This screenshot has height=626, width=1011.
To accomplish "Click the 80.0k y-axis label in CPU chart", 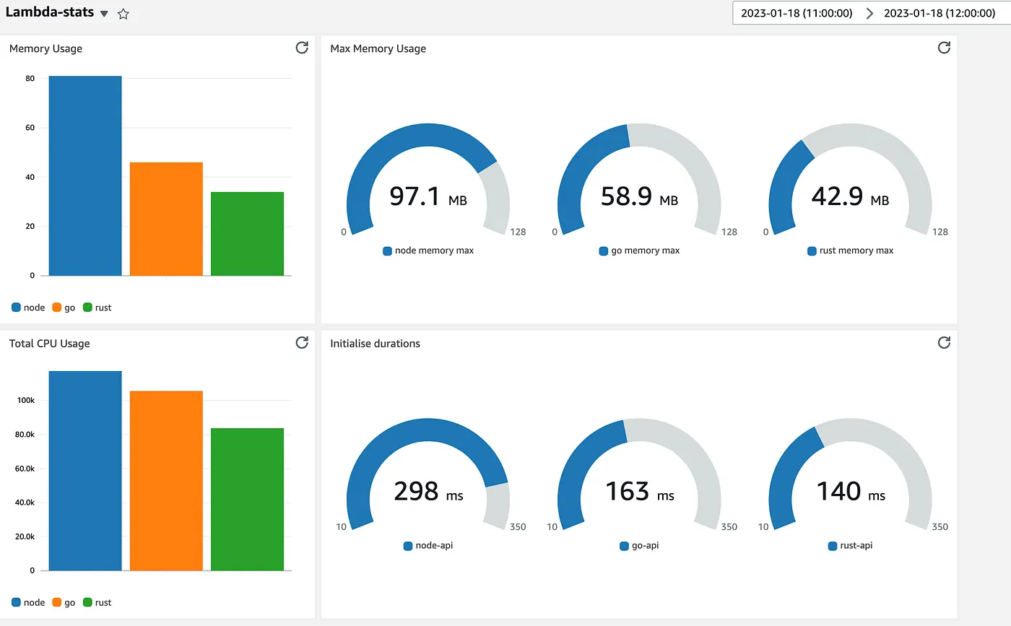I will tap(23, 434).
